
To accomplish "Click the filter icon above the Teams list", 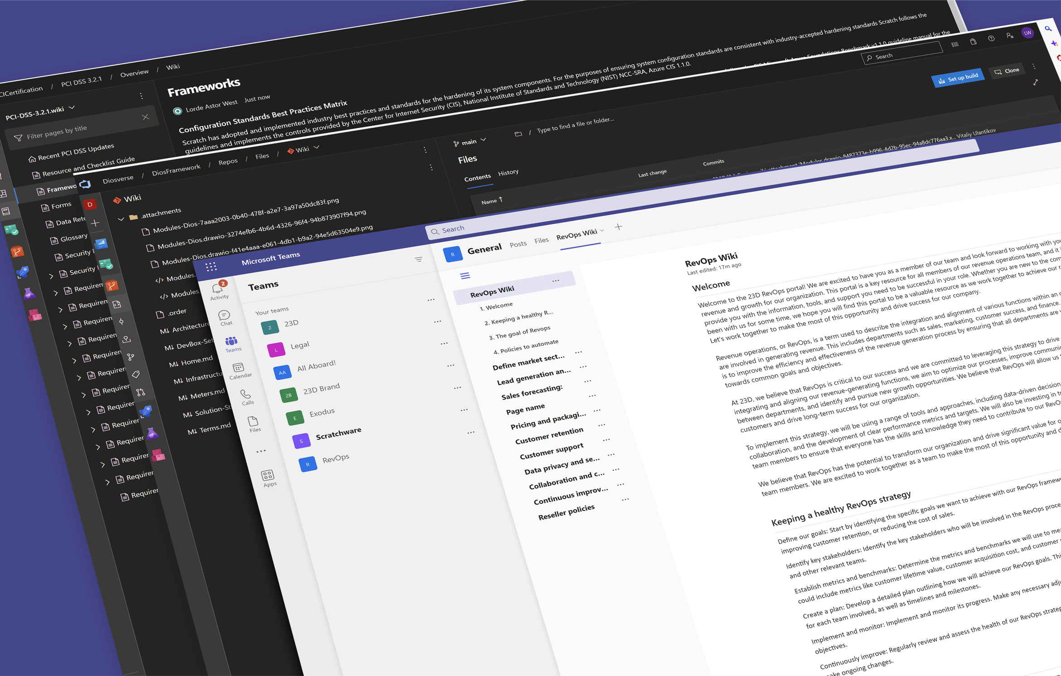I will click(x=419, y=259).
